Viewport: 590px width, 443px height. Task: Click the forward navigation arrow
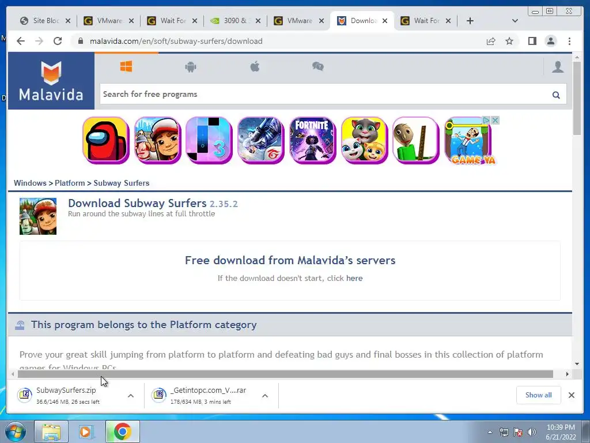tap(39, 41)
